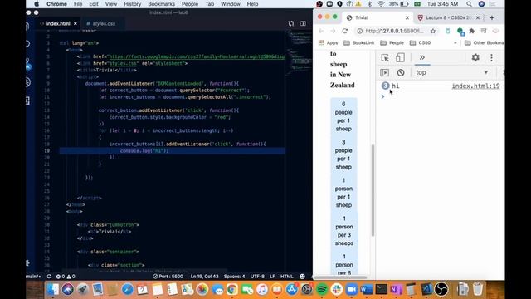
Task: Click the web page vertical scrollbar
Action: [373, 190]
